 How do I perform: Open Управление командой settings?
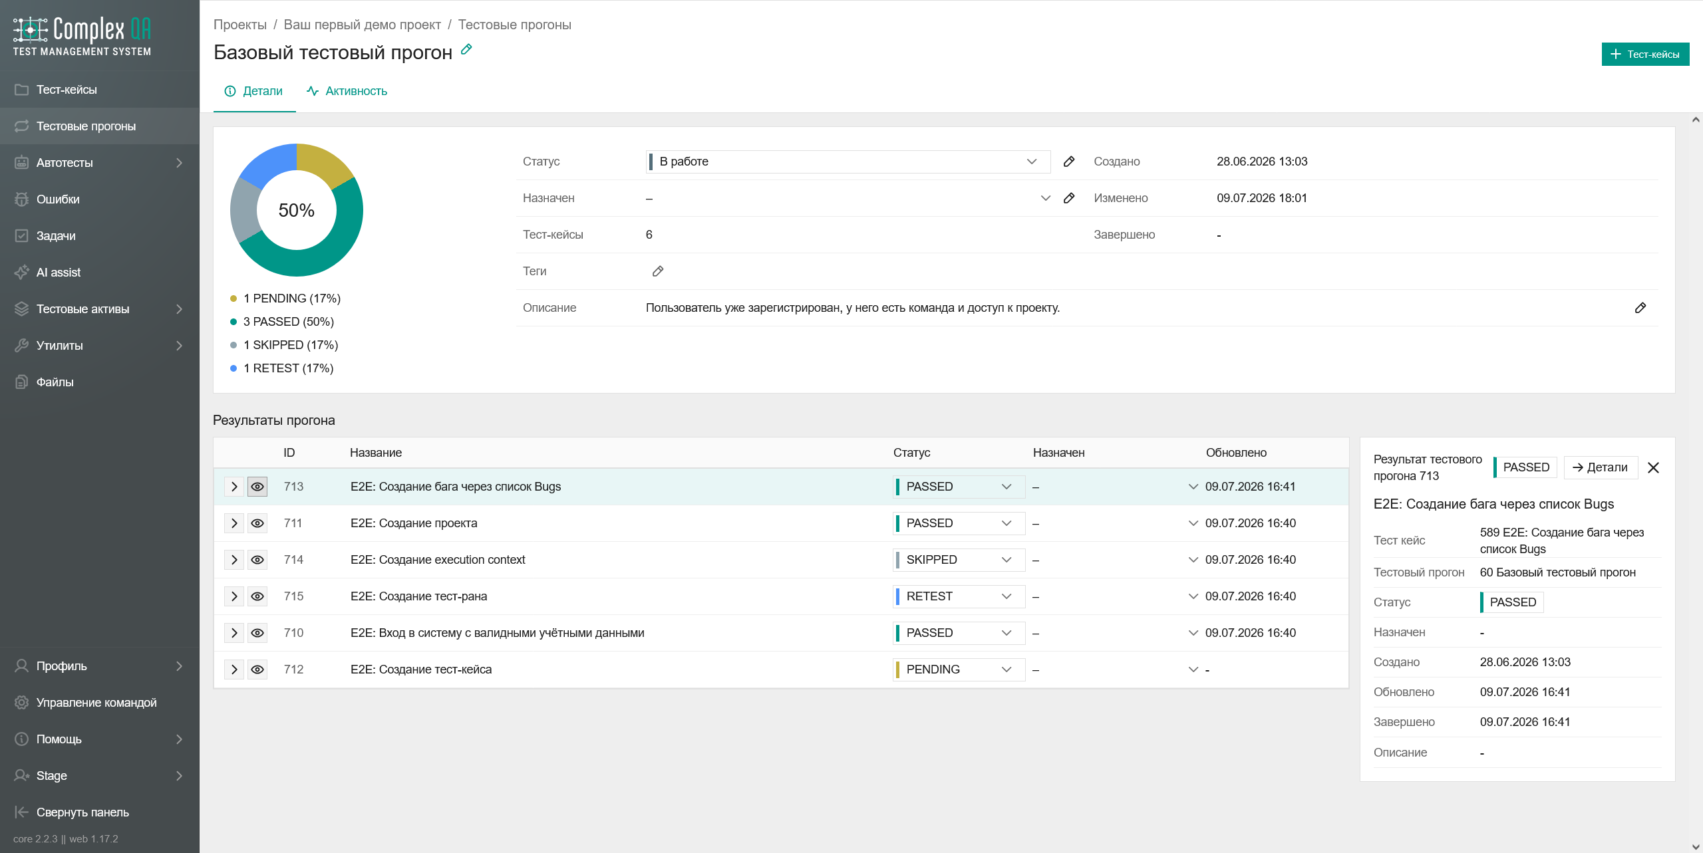coord(100,703)
